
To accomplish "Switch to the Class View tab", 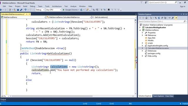I will click(169, 96).
